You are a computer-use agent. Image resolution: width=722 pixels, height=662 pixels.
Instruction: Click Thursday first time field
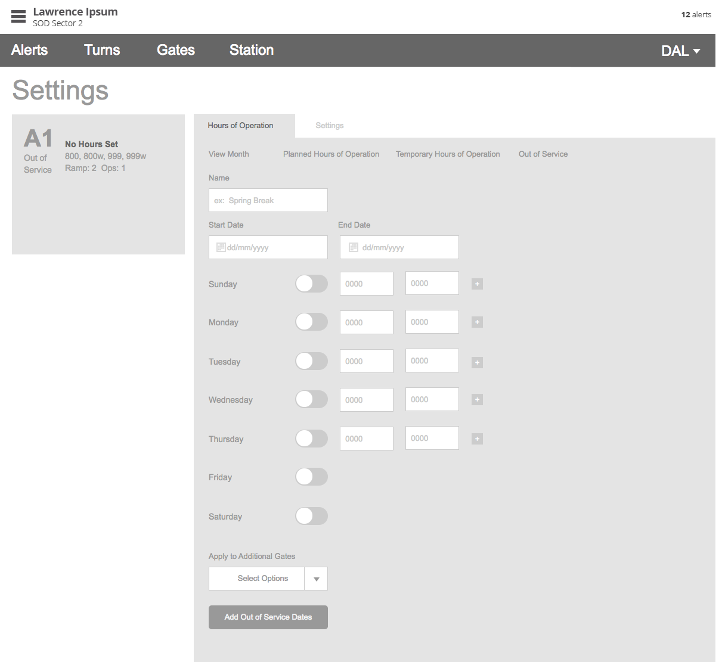[x=367, y=439]
